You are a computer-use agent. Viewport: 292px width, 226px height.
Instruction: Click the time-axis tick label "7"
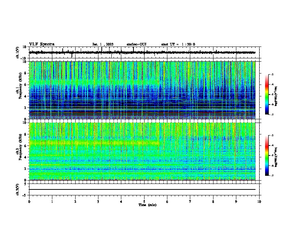pyautogui.click(x=190, y=202)
